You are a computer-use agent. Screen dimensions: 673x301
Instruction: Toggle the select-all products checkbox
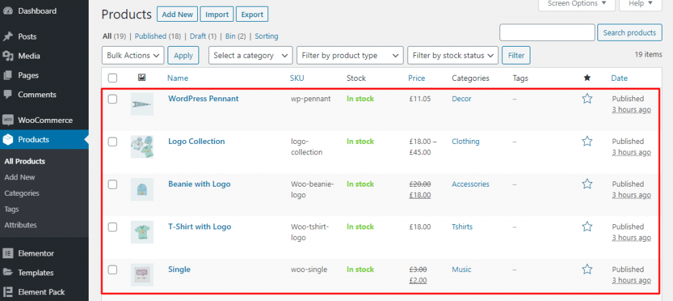tap(112, 78)
